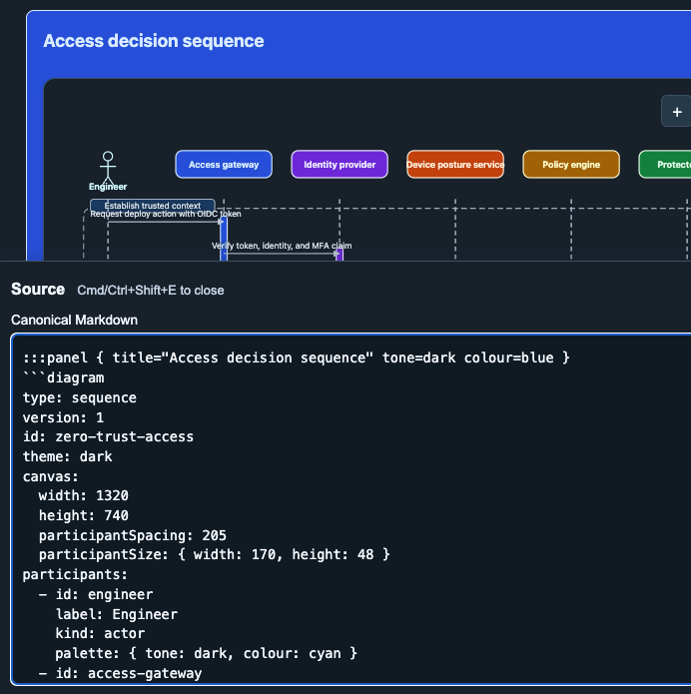Click the green Protected participant box
This screenshot has height=694, width=691.
[x=665, y=164]
